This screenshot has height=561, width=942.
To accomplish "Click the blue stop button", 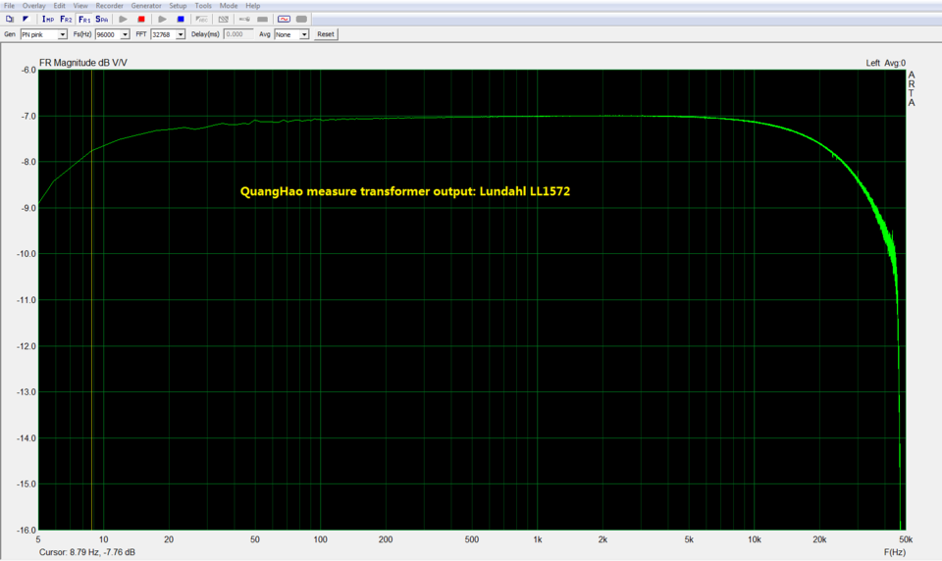I will [x=181, y=20].
